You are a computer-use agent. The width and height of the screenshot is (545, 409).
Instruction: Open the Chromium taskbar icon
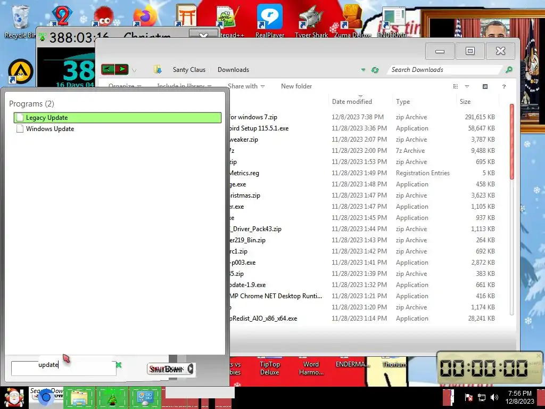46,397
